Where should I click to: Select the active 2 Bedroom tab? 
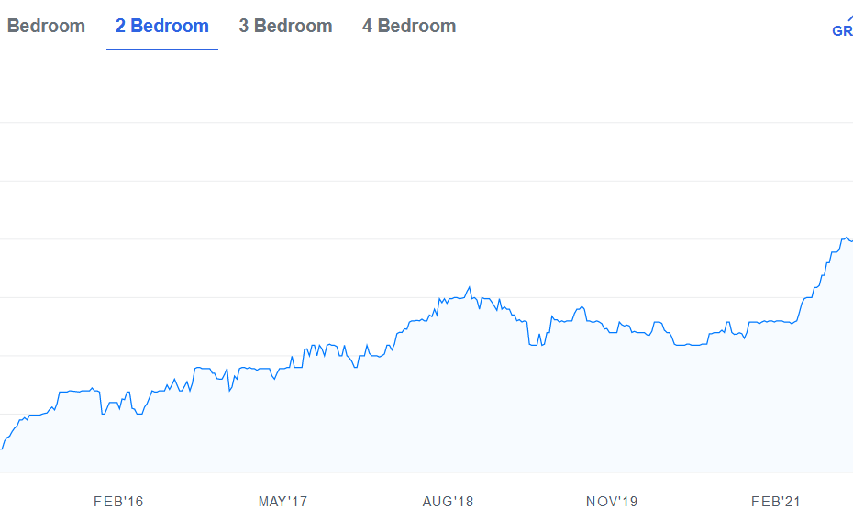pyautogui.click(x=162, y=26)
